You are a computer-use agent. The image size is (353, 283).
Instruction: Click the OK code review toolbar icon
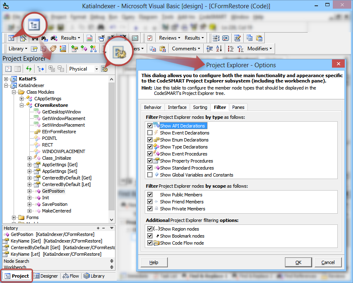pos(225,38)
